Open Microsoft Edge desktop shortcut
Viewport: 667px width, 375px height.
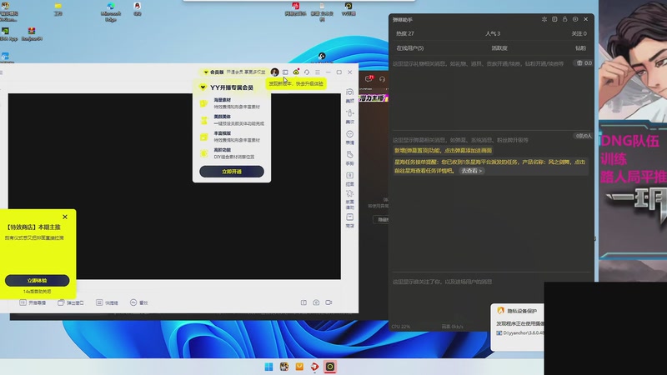pyautogui.click(x=111, y=12)
